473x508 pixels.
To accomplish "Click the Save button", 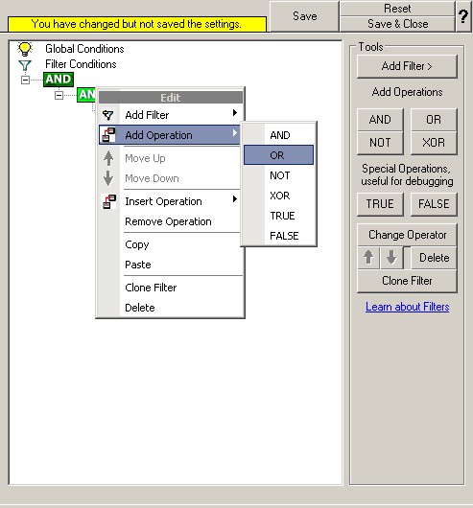I will pyautogui.click(x=304, y=16).
